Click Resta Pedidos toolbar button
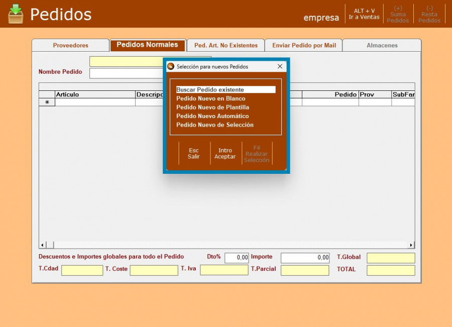The image size is (452, 327). point(429,14)
